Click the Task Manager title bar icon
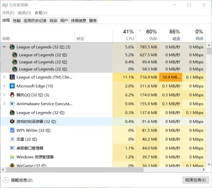Screen dimensions: 212x188 (x=5, y=5)
